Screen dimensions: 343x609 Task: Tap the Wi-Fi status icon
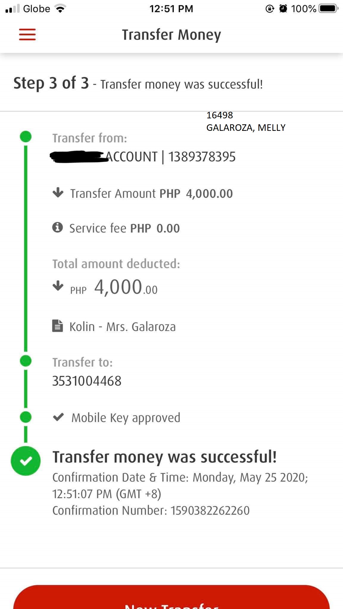60,9
